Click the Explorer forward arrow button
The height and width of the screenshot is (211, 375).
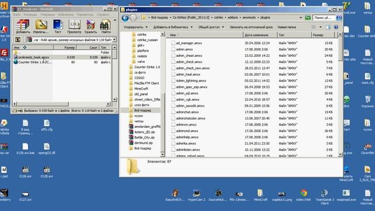pos(134,18)
